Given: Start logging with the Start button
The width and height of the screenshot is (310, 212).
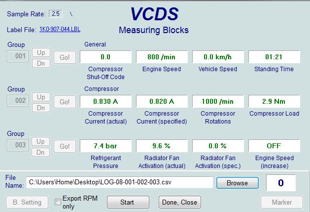Looking at the screenshot, I should [128, 202].
